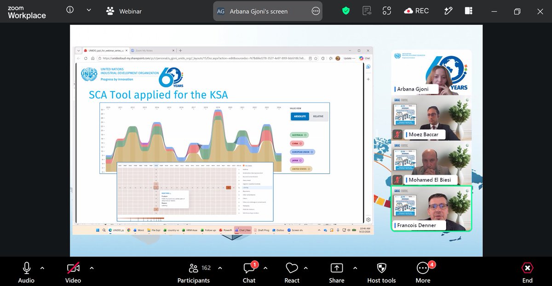Screen dimensions: 552x286
Task: Click the Arbana Gjoni's screen label
Action: click(259, 11)
